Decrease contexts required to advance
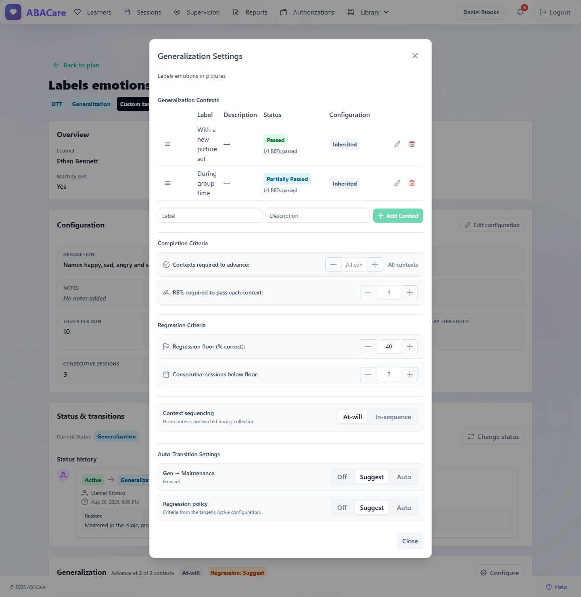Screen dimensions: 581x597 click(x=333, y=265)
